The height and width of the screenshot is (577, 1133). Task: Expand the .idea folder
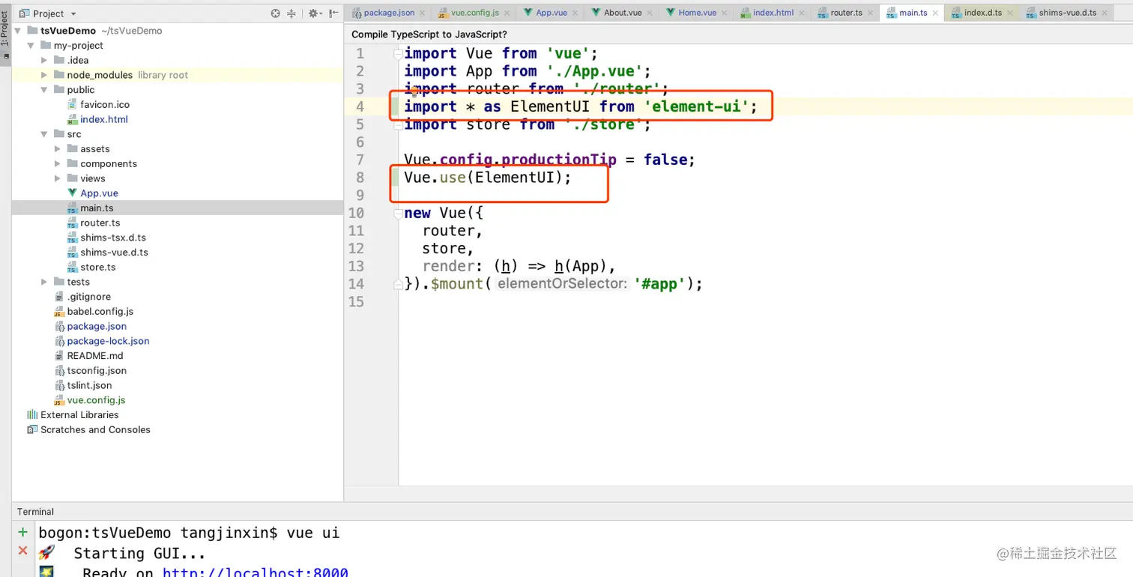tap(44, 60)
